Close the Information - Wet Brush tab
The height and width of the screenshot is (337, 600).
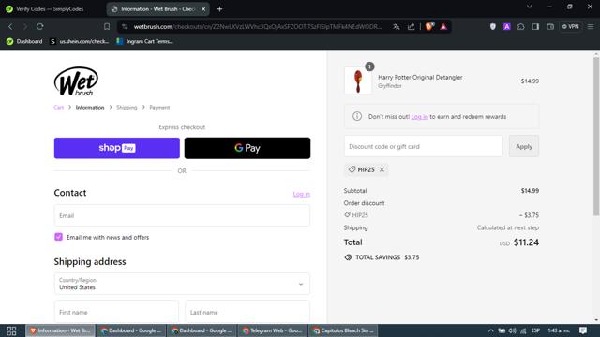pos(203,8)
